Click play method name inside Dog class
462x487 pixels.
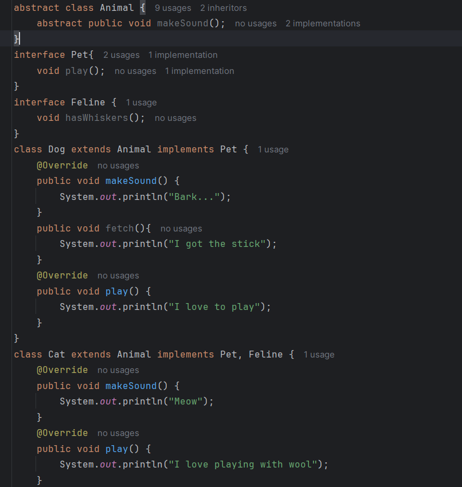tap(117, 291)
